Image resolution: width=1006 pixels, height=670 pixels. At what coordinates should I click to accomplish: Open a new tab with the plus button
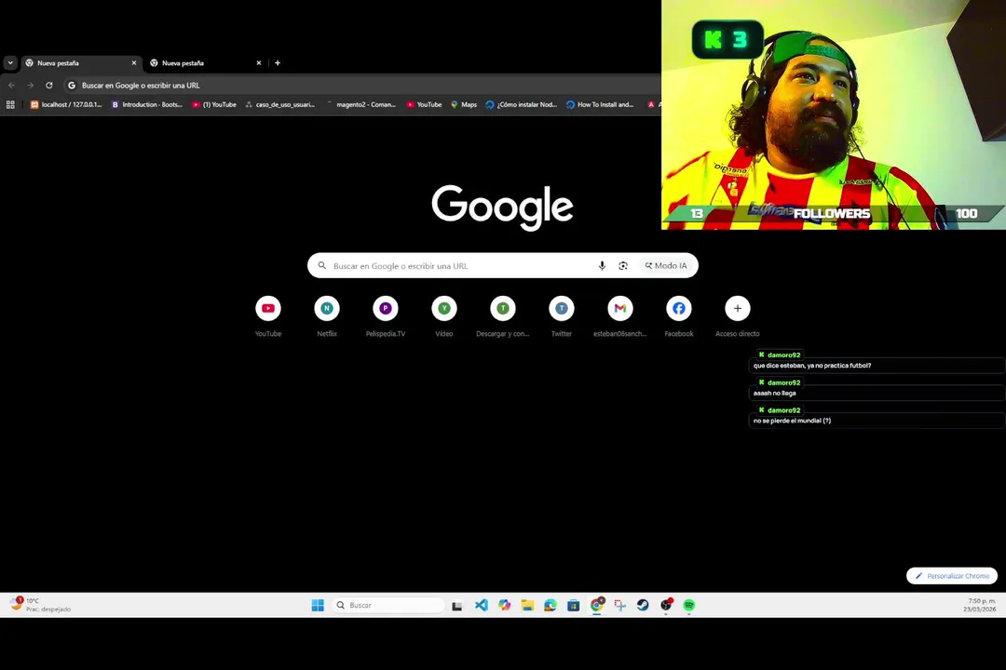pos(278,63)
